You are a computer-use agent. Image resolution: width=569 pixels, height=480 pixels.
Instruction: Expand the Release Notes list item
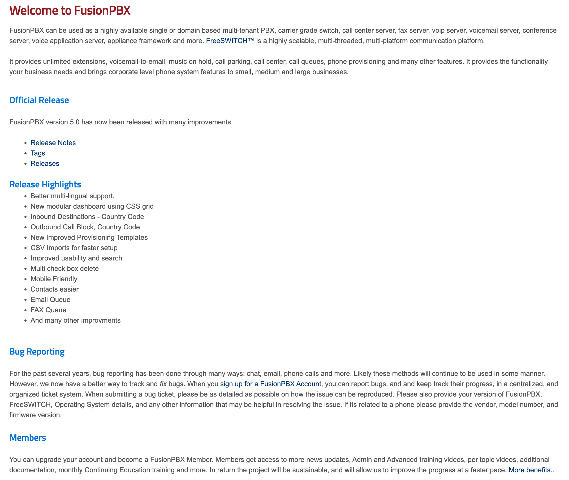pyautogui.click(x=53, y=142)
